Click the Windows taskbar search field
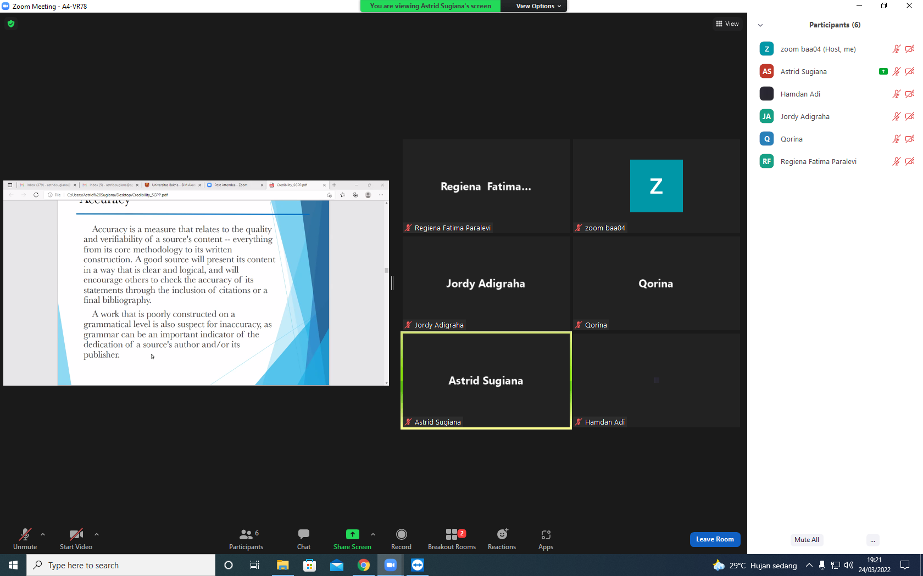 point(121,565)
